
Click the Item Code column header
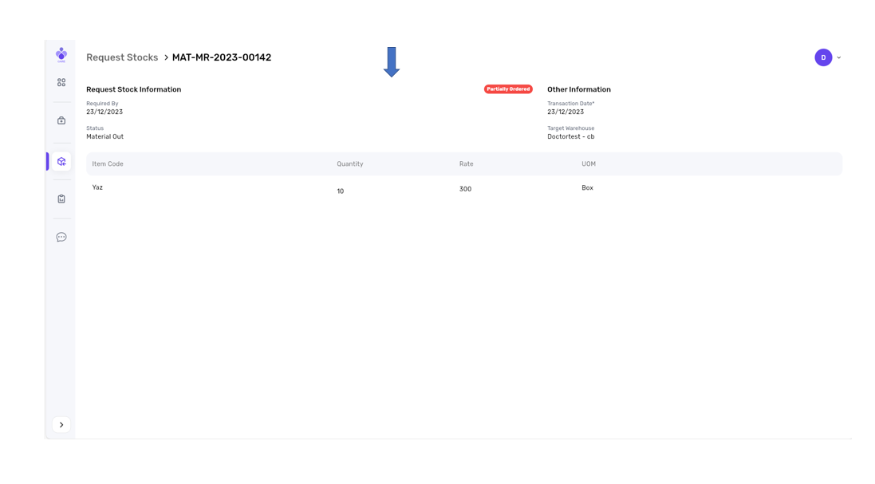click(108, 164)
